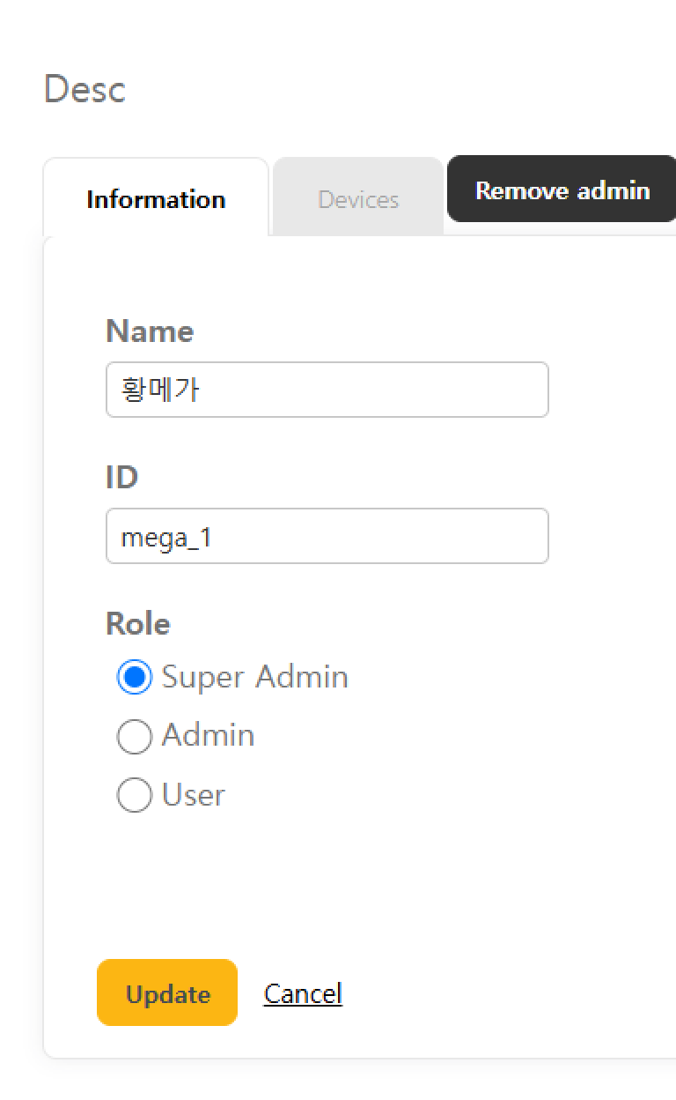The image size is (676, 1100).
Task: Click the Name field label
Action: click(x=150, y=331)
